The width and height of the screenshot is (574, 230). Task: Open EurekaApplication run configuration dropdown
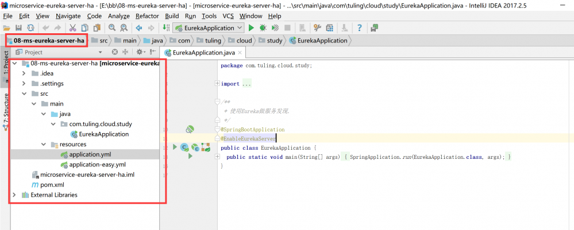(209, 28)
